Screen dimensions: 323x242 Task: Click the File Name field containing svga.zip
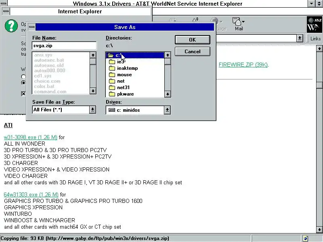pos(64,46)
